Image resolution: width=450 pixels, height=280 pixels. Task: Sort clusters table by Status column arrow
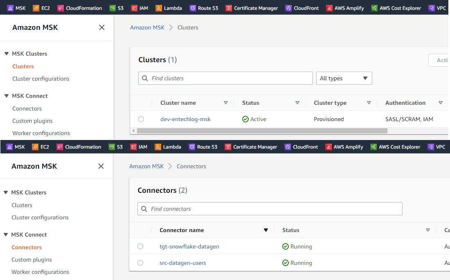tap(297, 103)
